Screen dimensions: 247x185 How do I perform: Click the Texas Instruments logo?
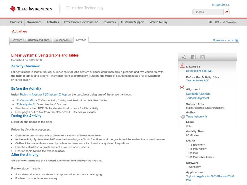pos(31,9)
